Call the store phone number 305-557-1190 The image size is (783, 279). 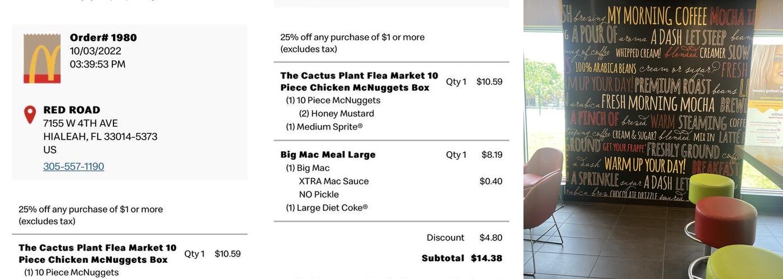[x=73, y=166]
